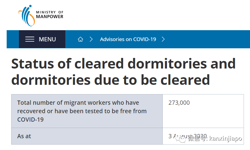Select the 'Total number of migrant workers' cell

(87, 111)
